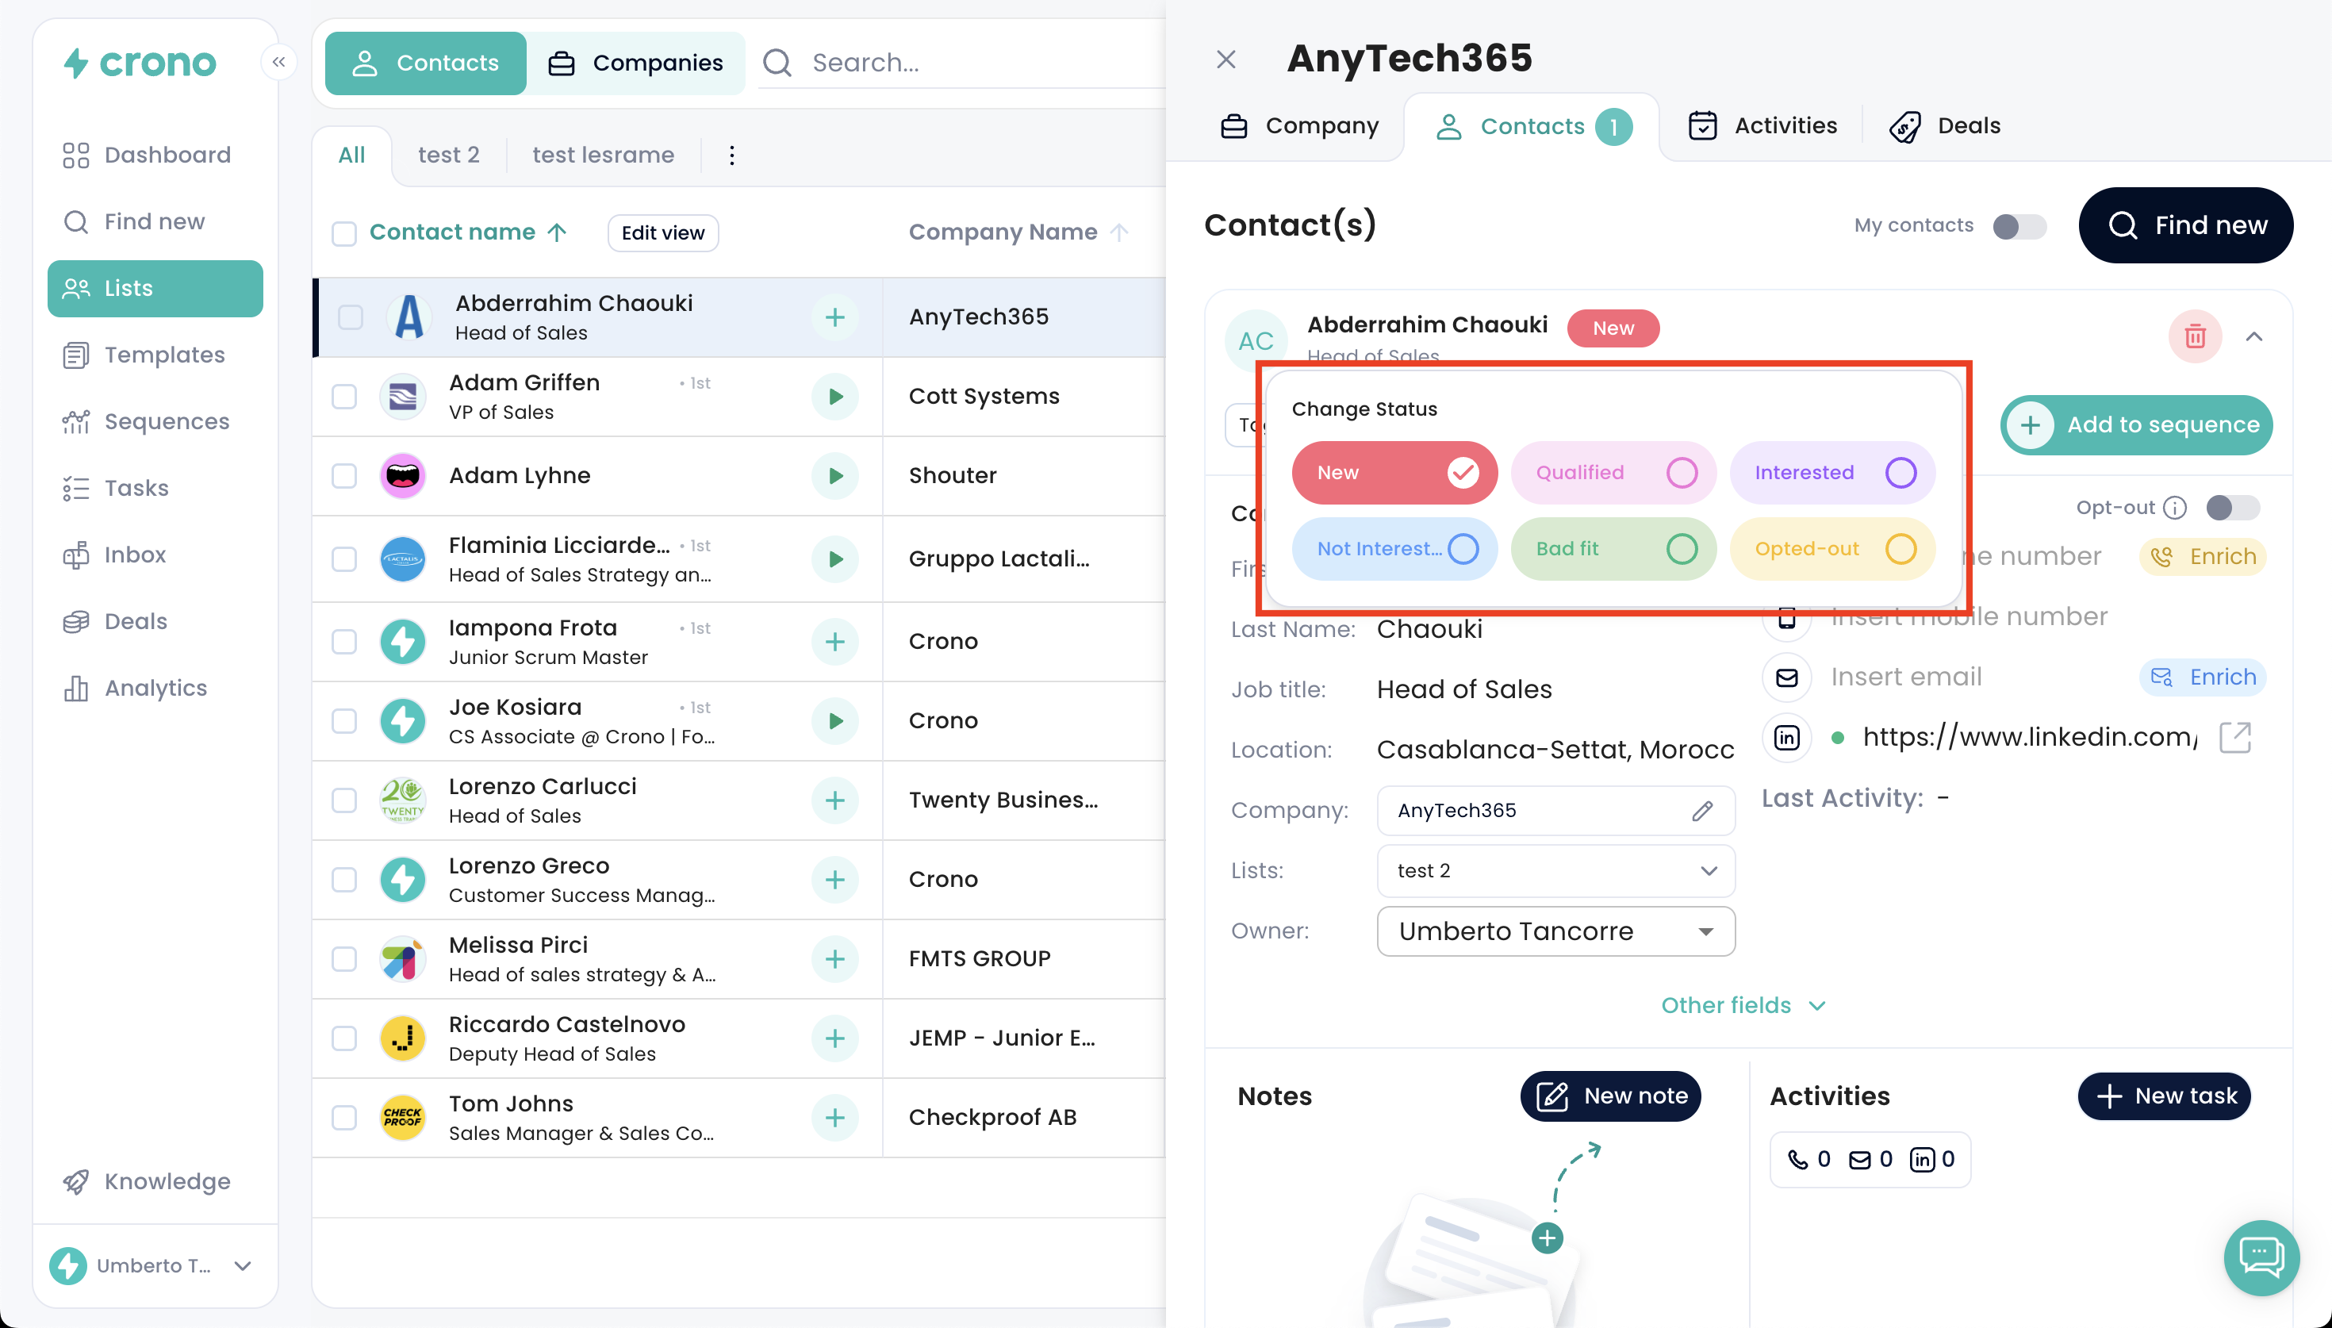Select the Qualified status option

tap(1613, 473)
